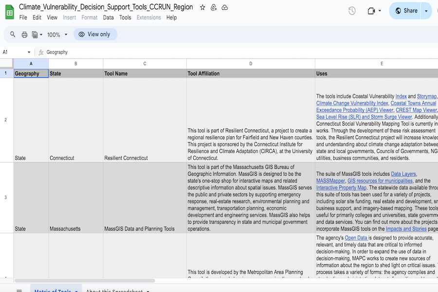Screen dimensions: 438x292
Task: Open the Google Sheets home icon
Action: [10, 12]
